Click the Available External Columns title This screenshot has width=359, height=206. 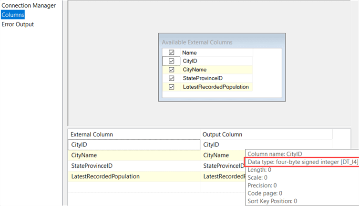coord(197,42)
